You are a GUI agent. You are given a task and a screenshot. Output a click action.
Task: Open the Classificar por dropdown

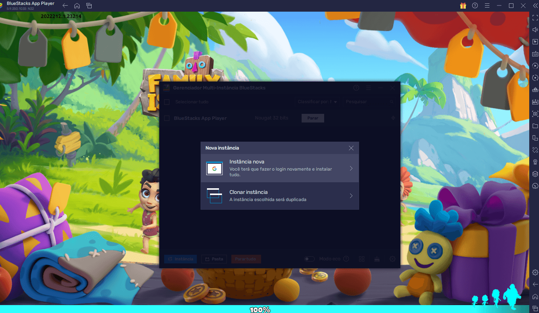coord(317,102)
